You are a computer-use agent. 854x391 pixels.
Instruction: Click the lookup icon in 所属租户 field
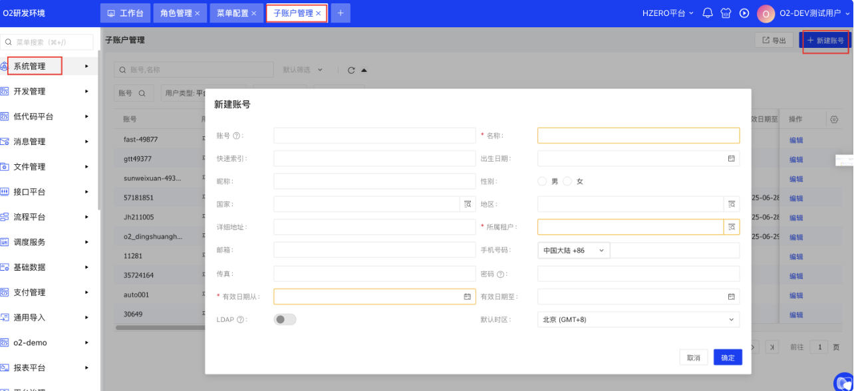pos(732,227)
